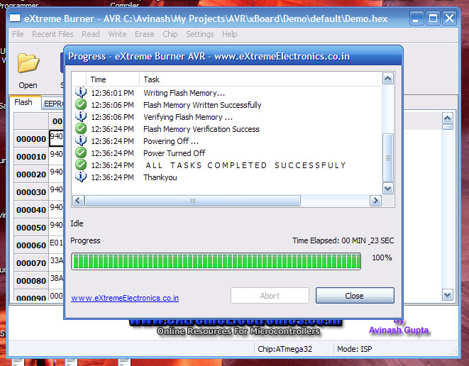Click success icon for Flash Memory Written Successfully
Image resolution: width=469 pixels, height=366 pixels.
click(81, 104)
